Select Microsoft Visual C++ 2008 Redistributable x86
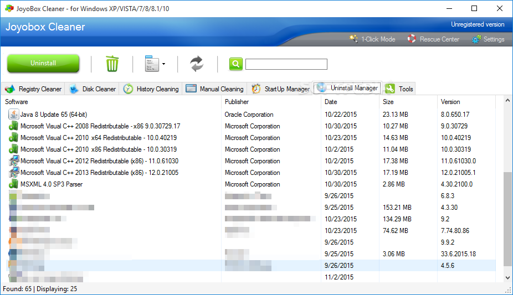Screen dimensions: 513x295 (100, 126)
